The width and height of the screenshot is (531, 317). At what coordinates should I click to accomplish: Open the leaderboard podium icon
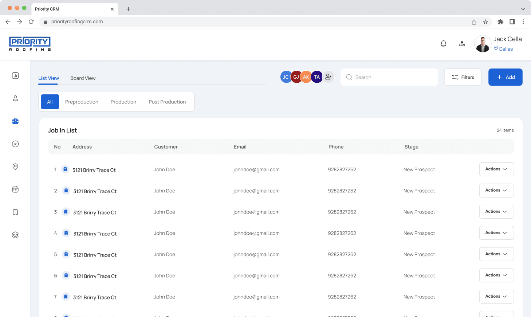point(462,44)
